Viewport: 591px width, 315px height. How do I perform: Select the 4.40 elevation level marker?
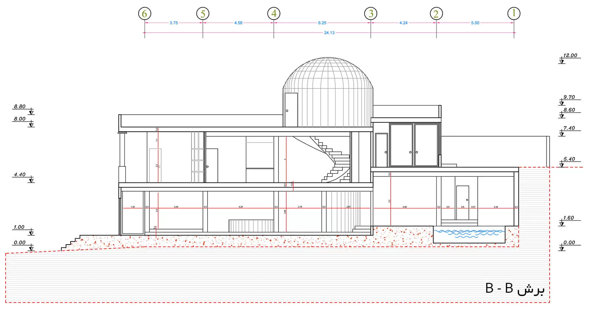20,175
